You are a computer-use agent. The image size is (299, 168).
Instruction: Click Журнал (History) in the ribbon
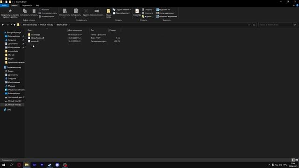point(147,17)
